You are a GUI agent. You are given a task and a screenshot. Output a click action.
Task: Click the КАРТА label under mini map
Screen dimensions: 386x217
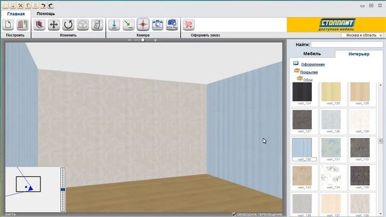click(x=11, y=215)
